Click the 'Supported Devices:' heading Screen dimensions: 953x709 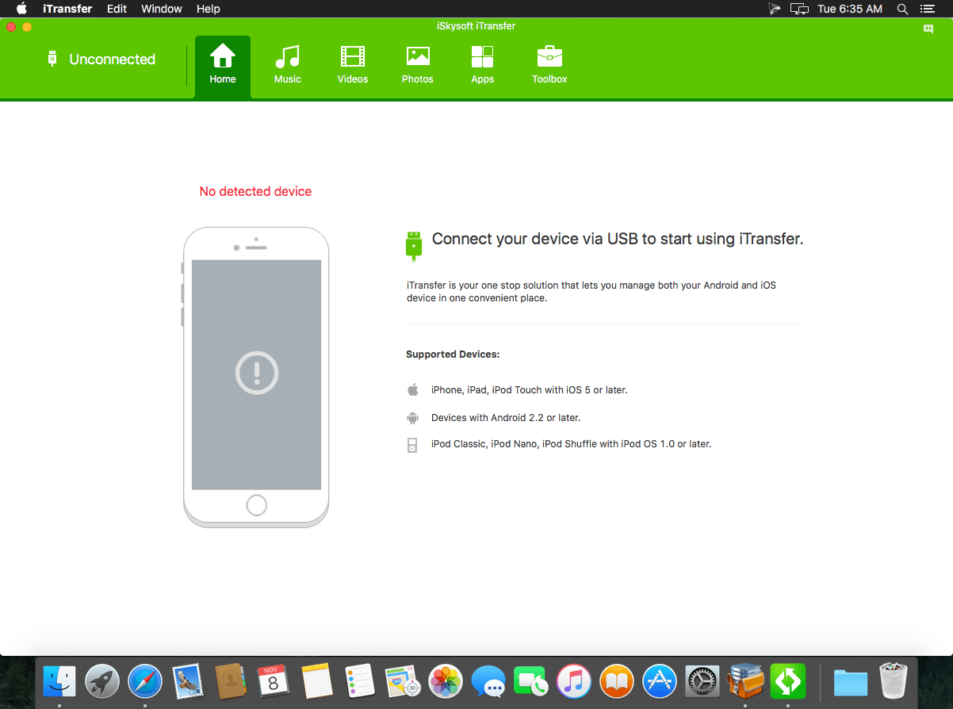point(453,354)
